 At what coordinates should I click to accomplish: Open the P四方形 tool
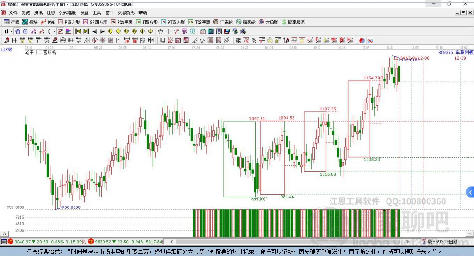[69, 22]
